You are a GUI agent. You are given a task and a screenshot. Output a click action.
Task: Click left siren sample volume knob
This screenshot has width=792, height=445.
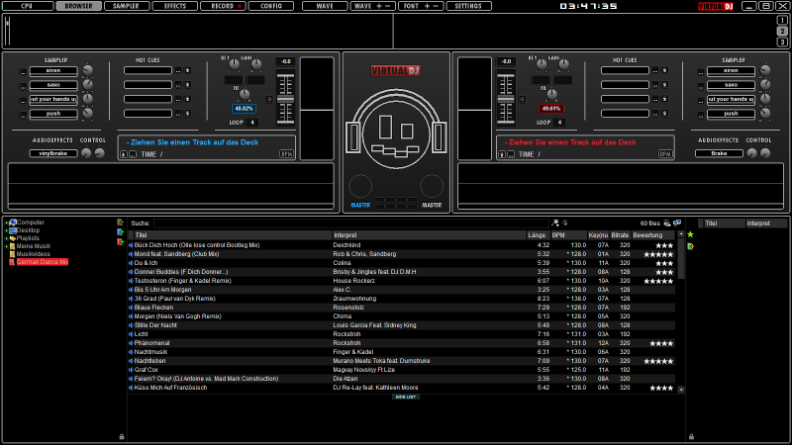point(88,70)
